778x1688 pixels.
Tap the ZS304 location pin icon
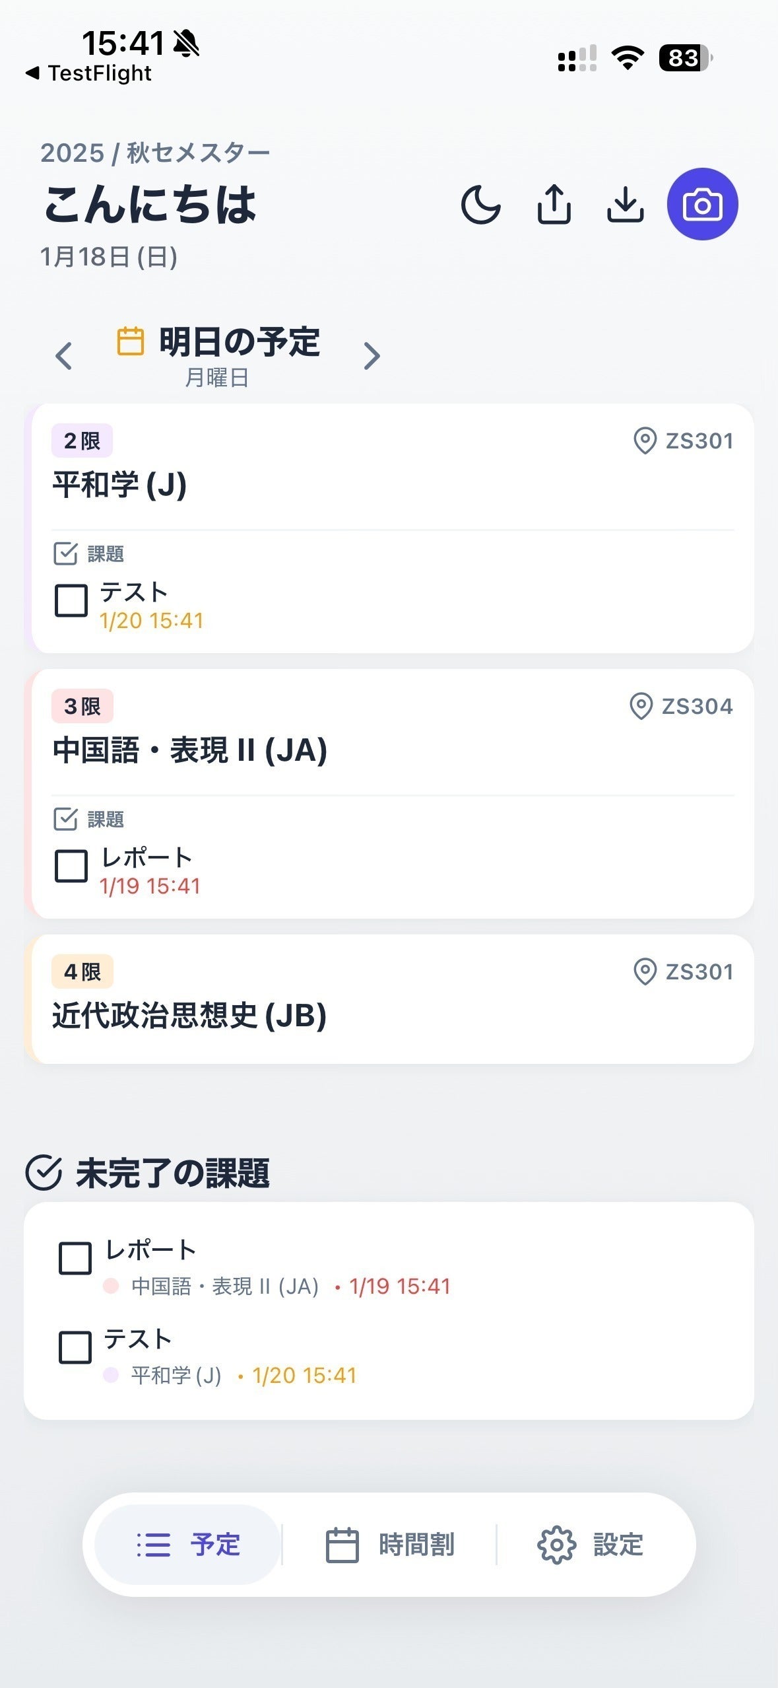tap(641, 706)
